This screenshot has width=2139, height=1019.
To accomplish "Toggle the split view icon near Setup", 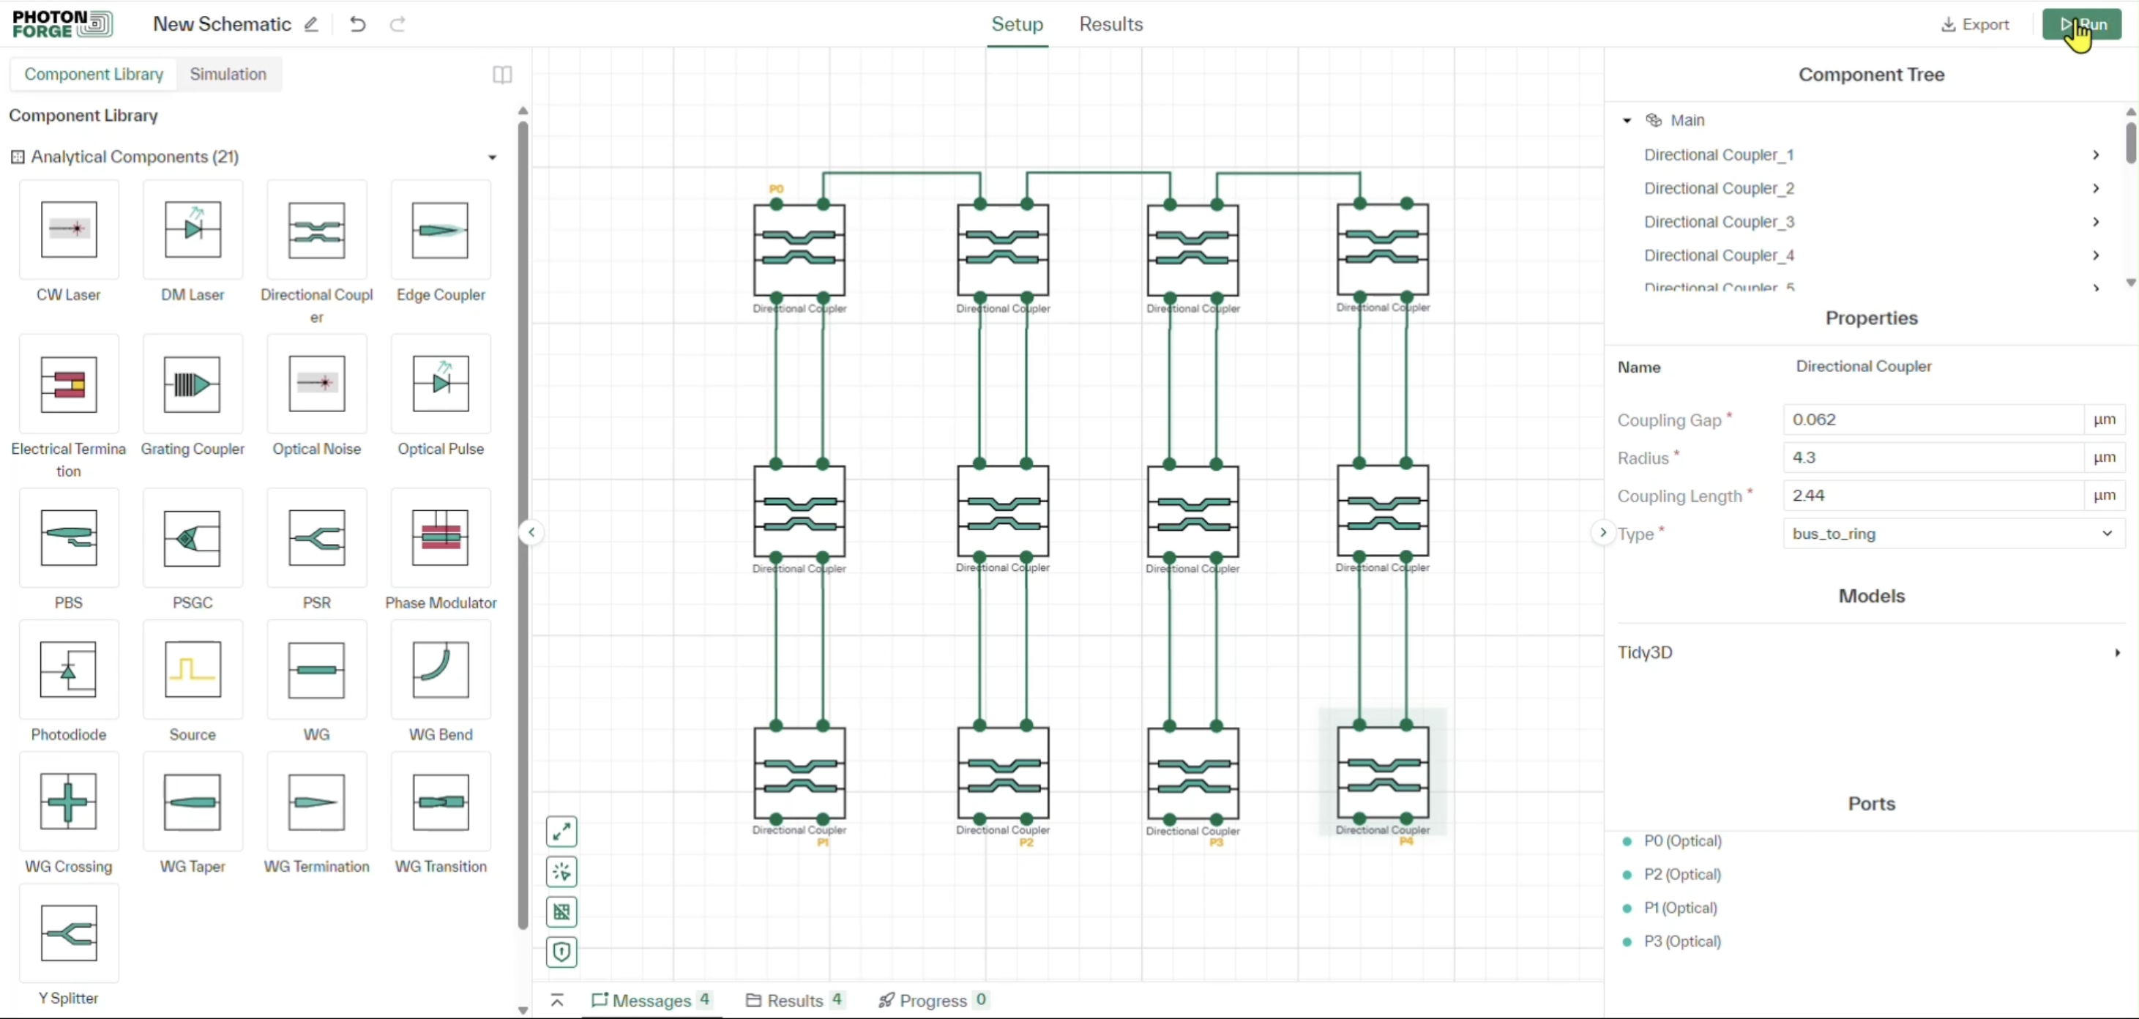I will point(501,75).
